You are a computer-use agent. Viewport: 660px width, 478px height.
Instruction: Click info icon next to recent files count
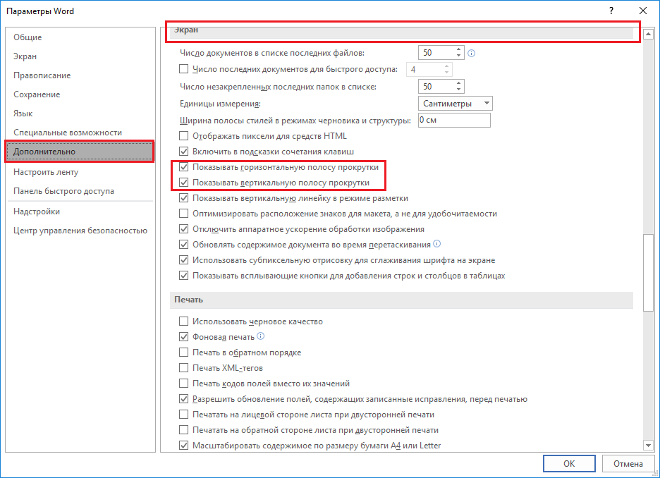point(472,53)
